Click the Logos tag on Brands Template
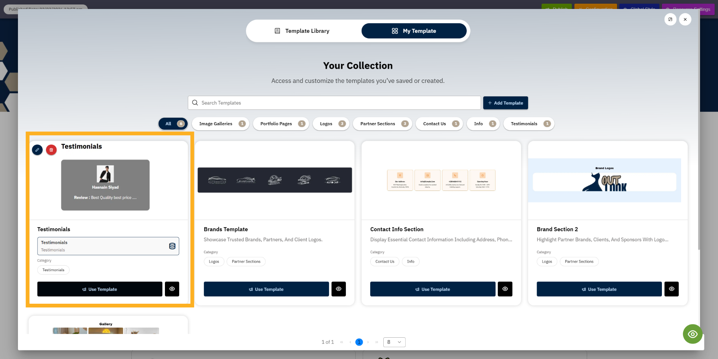 pos(214,261)
